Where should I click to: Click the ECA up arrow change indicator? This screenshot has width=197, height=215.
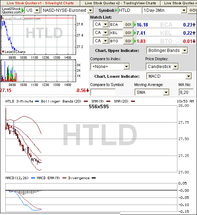(x=194, y=25)
